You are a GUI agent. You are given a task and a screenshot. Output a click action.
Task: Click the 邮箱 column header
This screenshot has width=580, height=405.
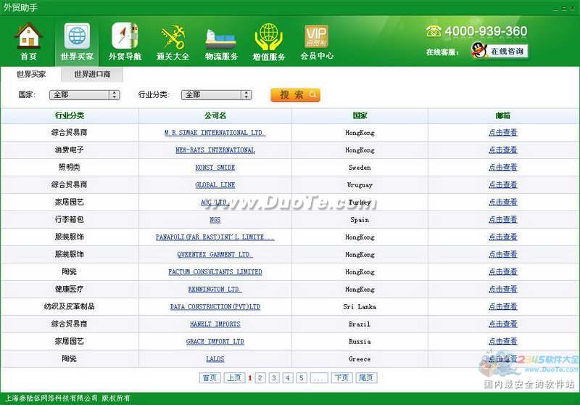[503, 115]
